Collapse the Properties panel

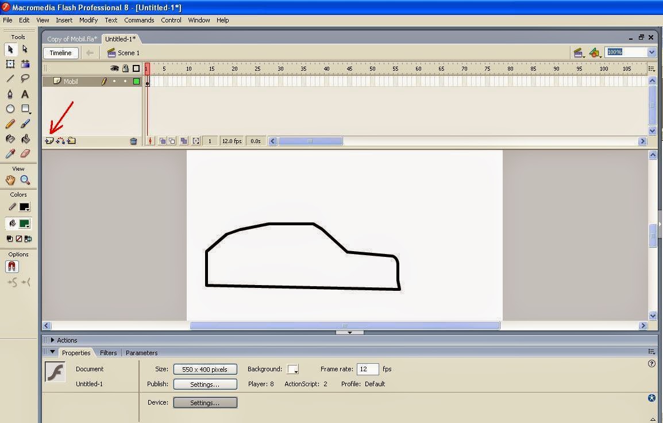tap(52, 352)
